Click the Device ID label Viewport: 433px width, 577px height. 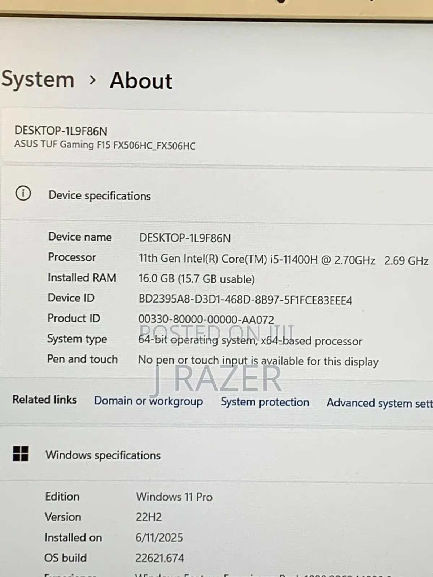coord(71,298)
